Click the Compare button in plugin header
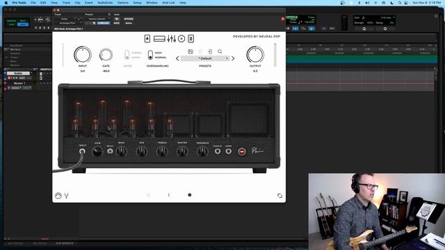Viewport: 445px width, 250px height. pyautogui.click(x=104, y=23)
